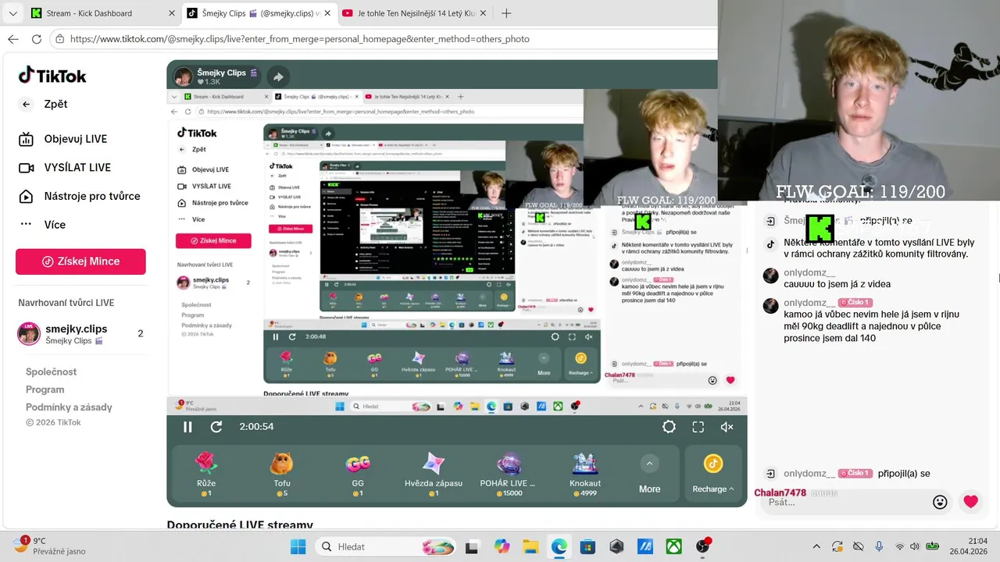1000x562 pixels.
Task: Pause the live stream playback
Action: click(187, 427)
